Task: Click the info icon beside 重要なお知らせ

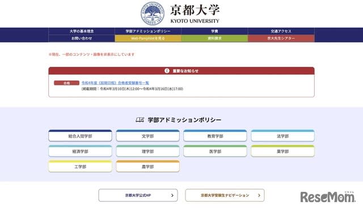Action: click(167, 71)
